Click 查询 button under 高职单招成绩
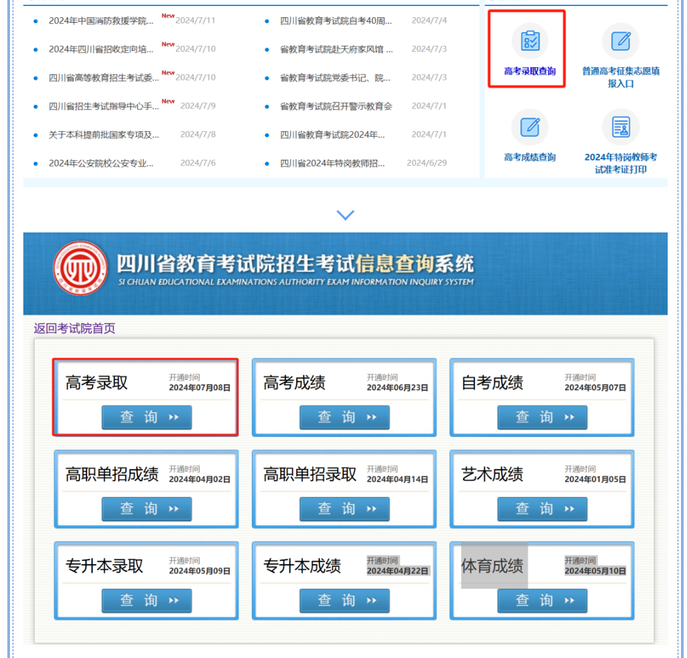The height and width of the screenshot is (658, 687). point(147,509)
